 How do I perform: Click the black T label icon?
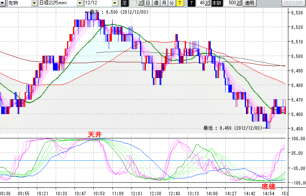(191, 3)
